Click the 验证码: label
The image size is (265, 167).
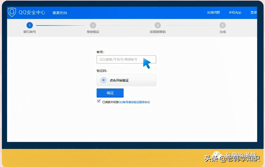click(102, 71)
